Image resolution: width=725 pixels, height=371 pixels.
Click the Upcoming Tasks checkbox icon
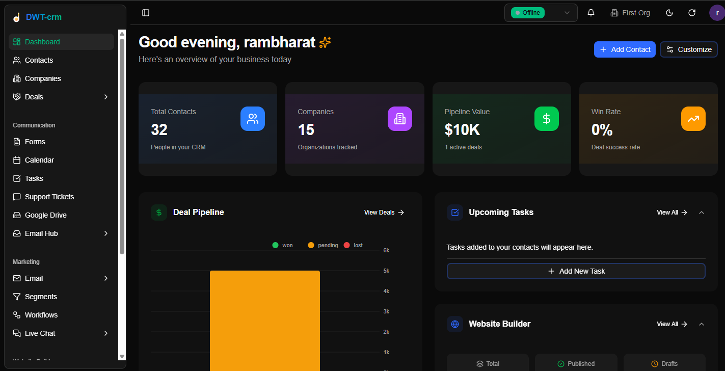coord(455,213)
